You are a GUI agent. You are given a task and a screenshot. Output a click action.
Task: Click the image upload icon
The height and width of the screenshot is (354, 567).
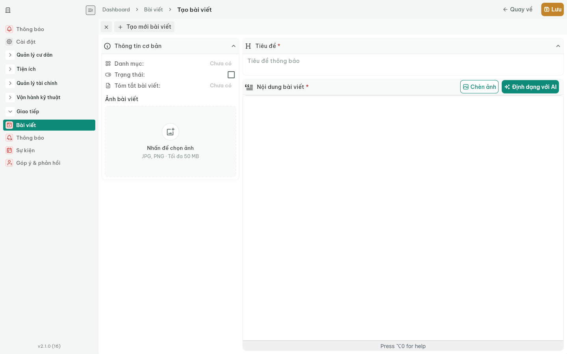coord(170,132)
